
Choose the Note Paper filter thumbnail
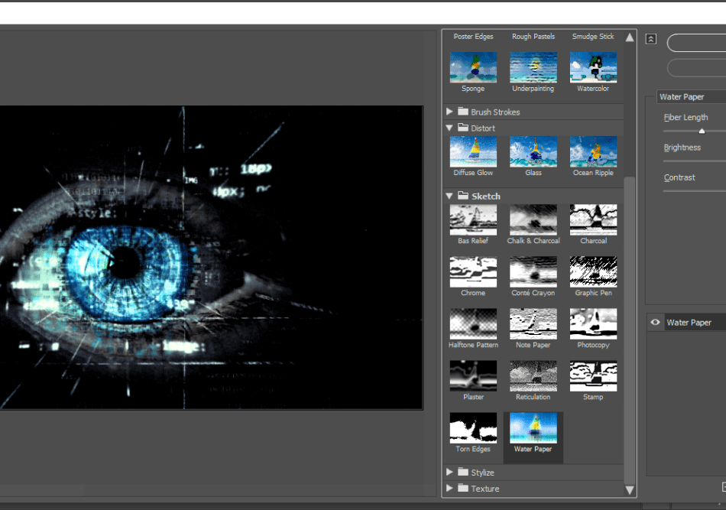click(x=533, y=323)
